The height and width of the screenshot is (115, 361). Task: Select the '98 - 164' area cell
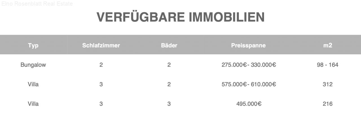(x=327, y=65)
